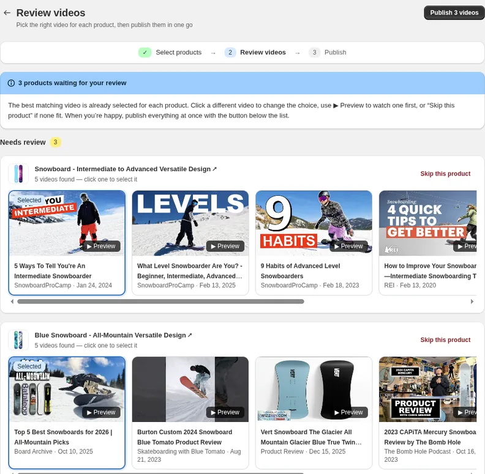Go to the Publish step
The width and height of the screenshot is (485, 474).
tap(336, 53)
